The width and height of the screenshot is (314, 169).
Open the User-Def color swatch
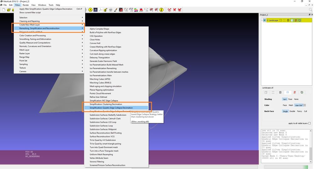click(305, 105)
